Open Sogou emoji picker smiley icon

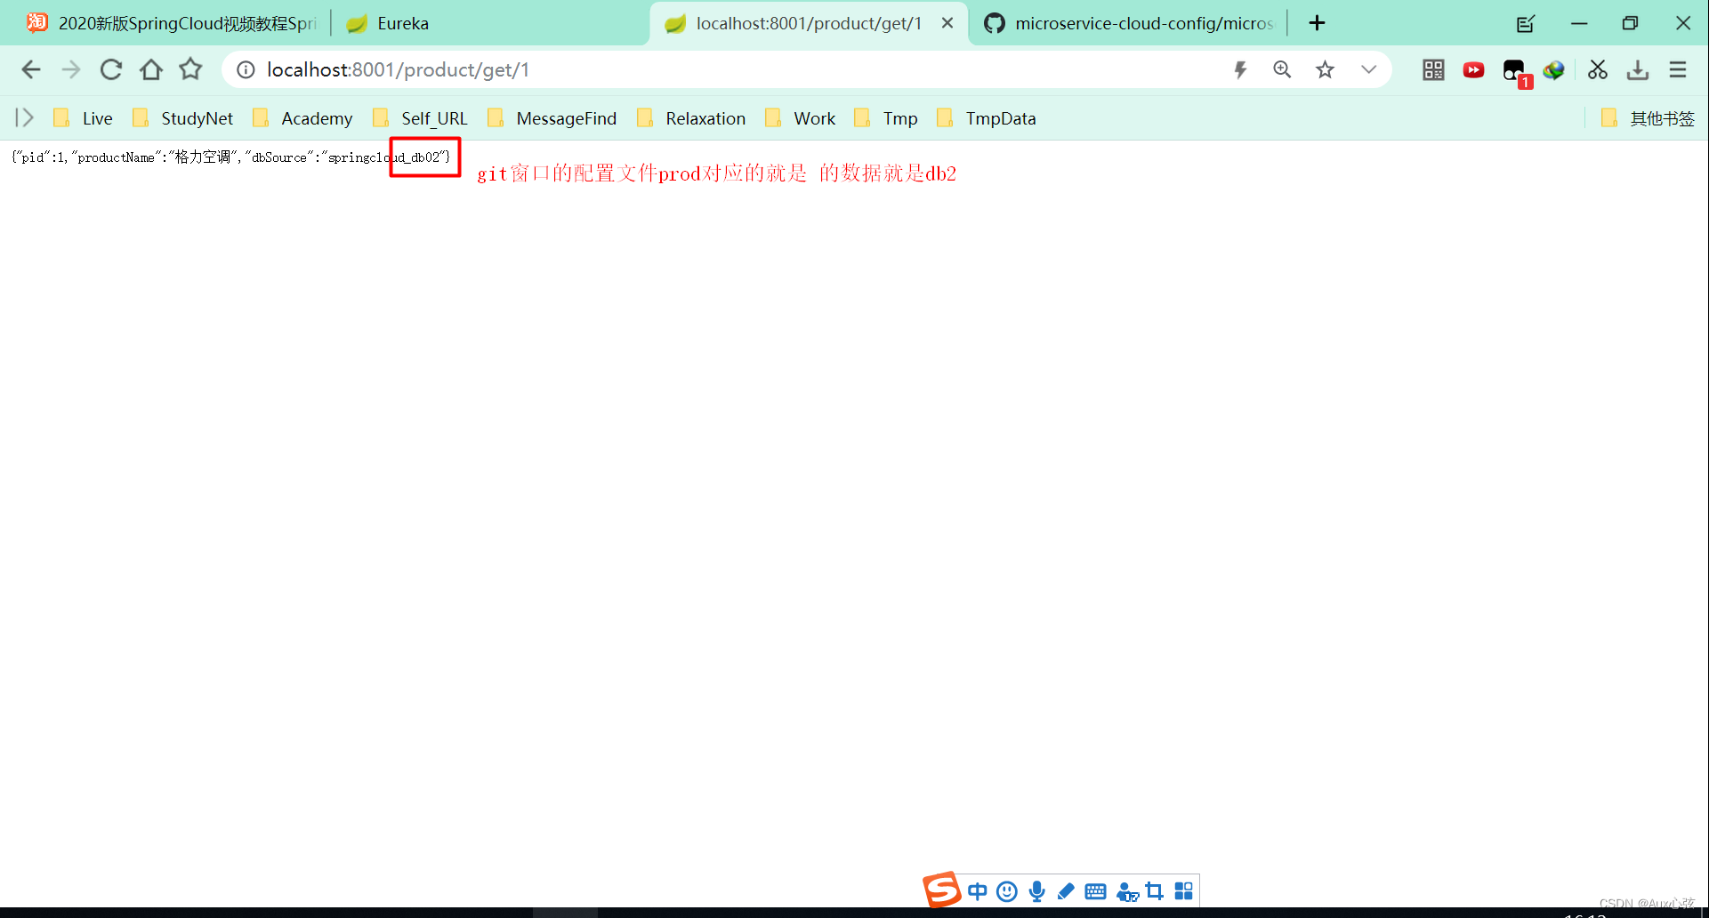point(1006,890)
